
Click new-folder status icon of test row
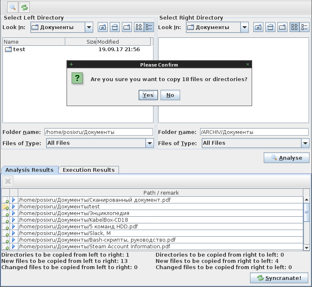tap(5, 207)
